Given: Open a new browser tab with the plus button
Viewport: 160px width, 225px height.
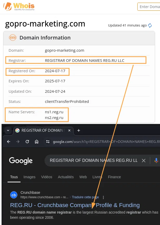Looking at the screenshot, I should tap(79, 131).
